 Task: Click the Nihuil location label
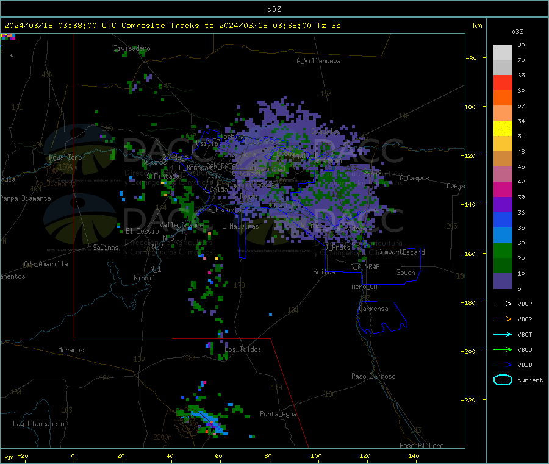tap(144, 278)
